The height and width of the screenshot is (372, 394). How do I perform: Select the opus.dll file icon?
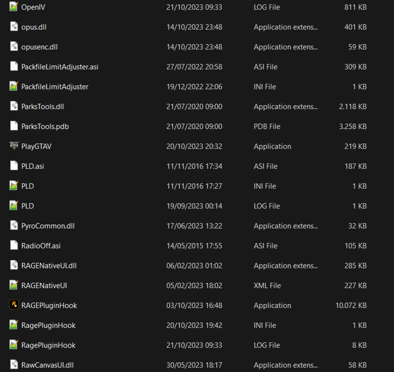pos(14,26)
